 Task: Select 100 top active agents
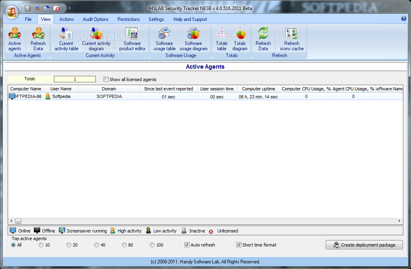(x=152, y=245)
